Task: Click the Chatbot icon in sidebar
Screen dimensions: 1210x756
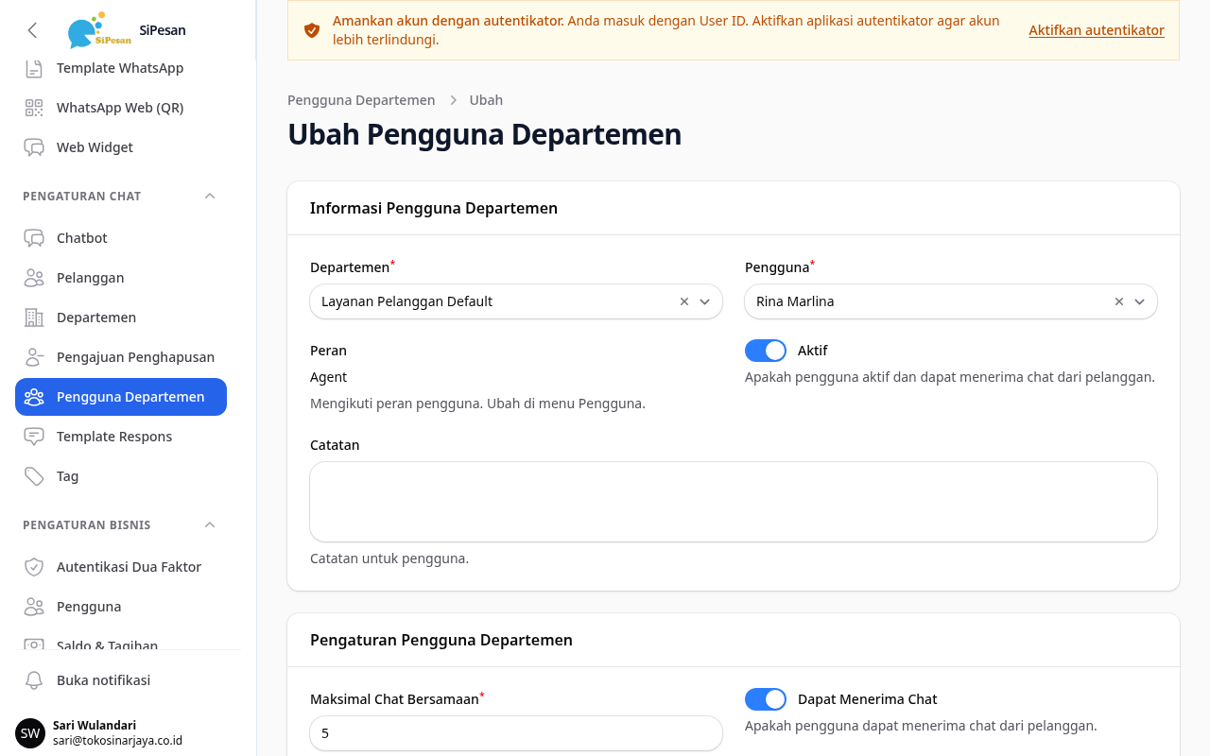Action: tap(34, 238)
